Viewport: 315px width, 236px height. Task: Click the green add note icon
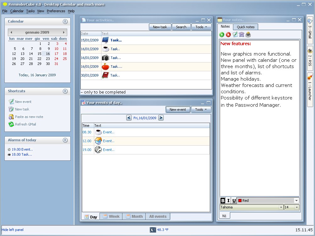pos(222,35)
